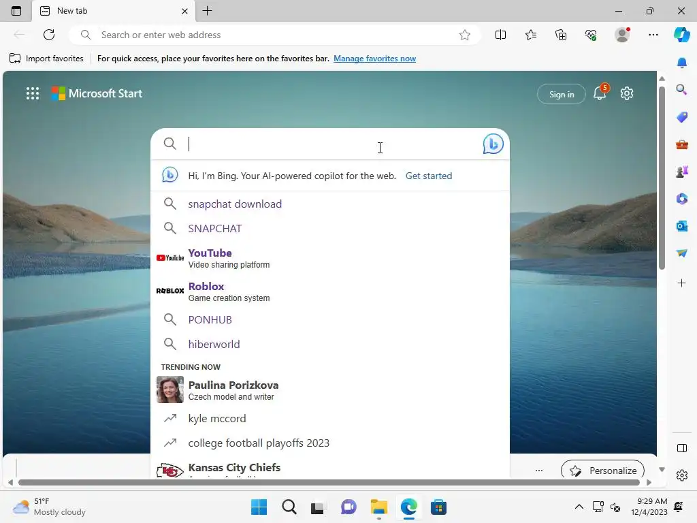Viewport: 697px width, 523px height.
Task: Click the Sign in button
Action: [561, 94]
